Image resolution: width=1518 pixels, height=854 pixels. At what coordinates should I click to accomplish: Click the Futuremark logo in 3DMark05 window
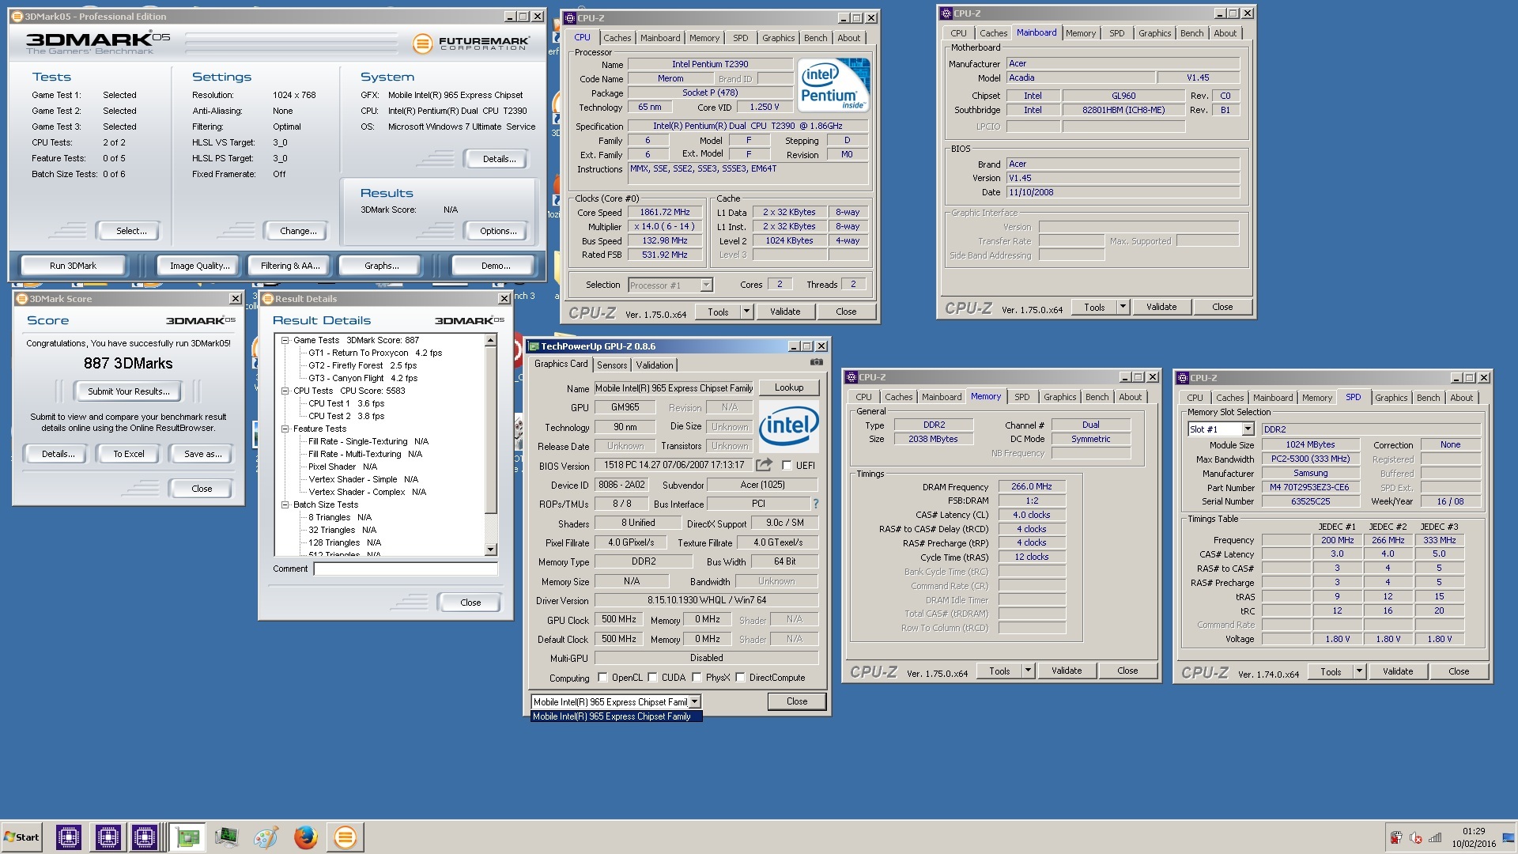coord(471,43)
